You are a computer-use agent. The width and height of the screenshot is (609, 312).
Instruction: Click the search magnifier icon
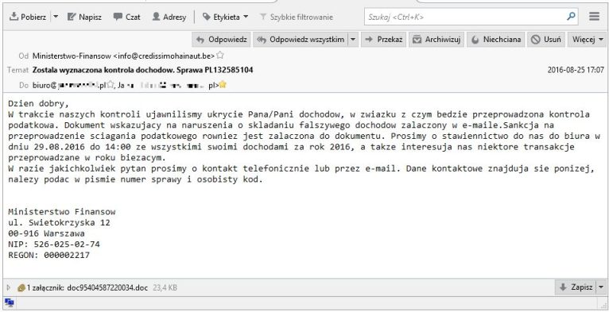coord(571,17)
